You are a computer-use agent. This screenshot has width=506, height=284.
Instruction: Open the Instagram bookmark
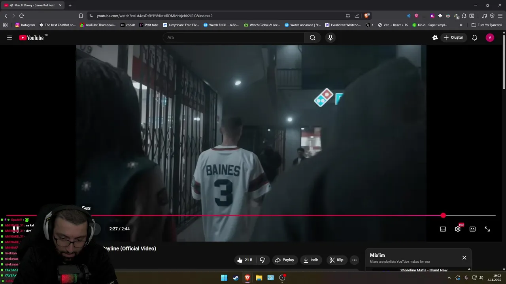point(25,25)
